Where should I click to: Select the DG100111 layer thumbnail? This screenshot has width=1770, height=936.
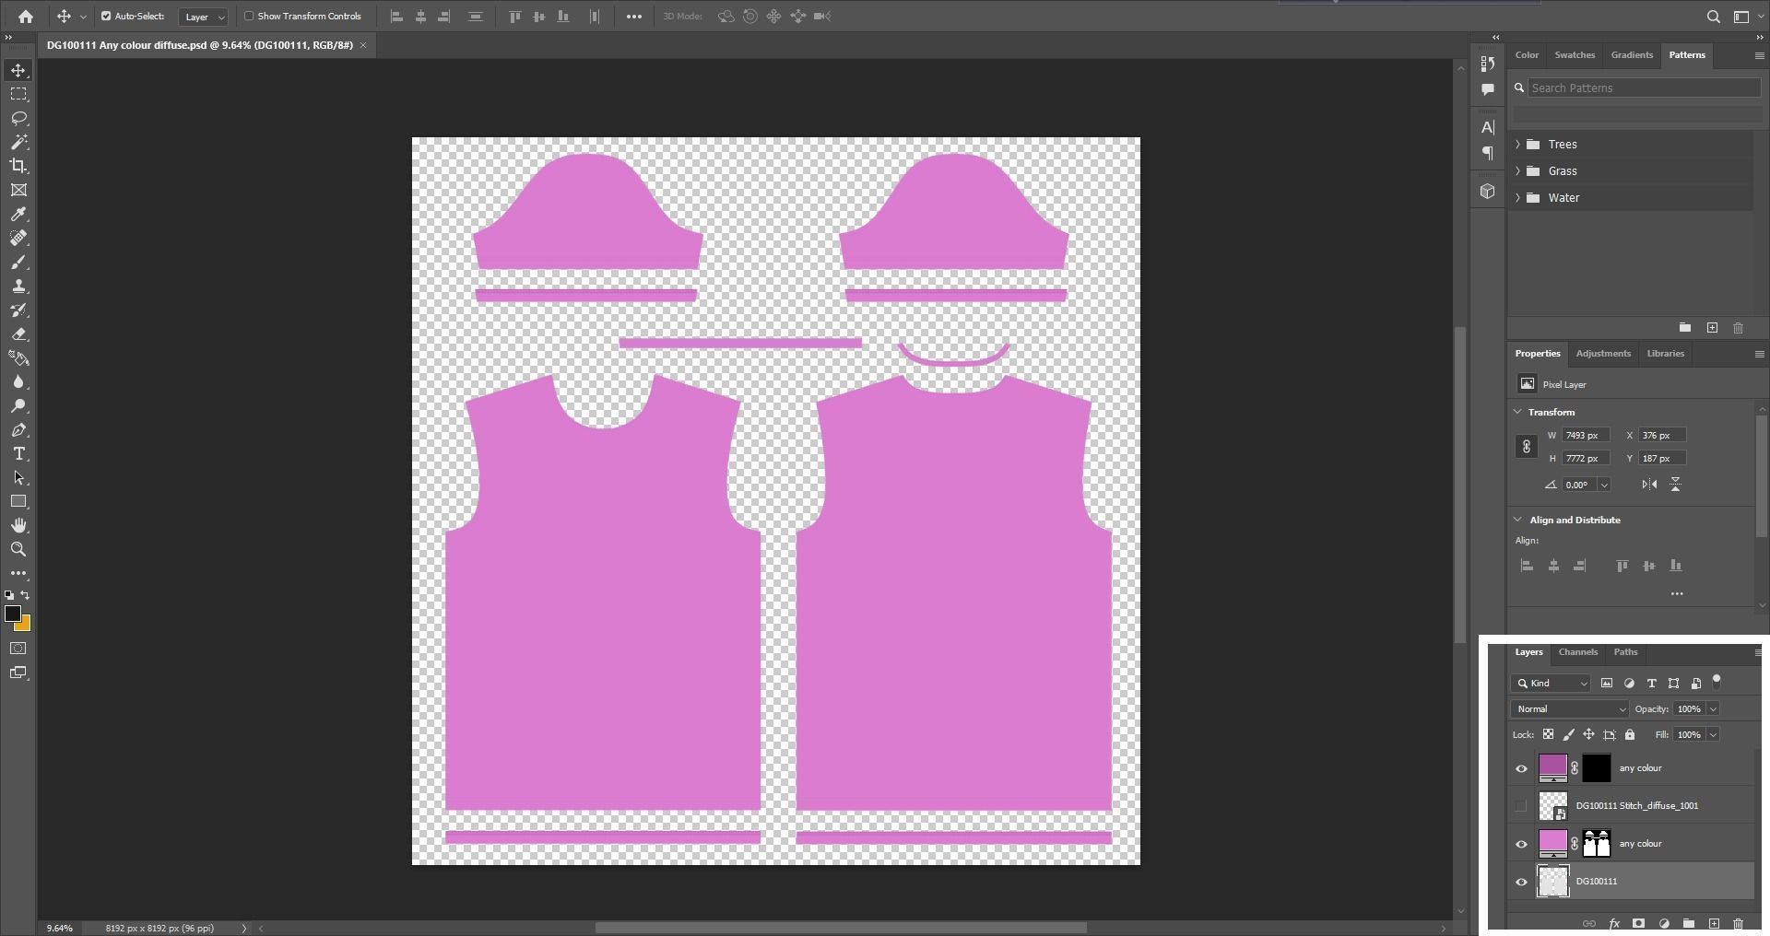coord(1553,882)
